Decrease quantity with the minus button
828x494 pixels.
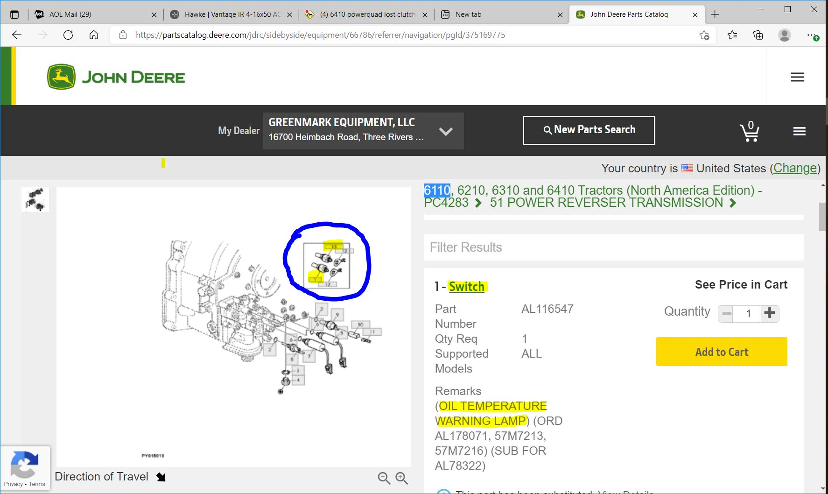tap(726, 313)
